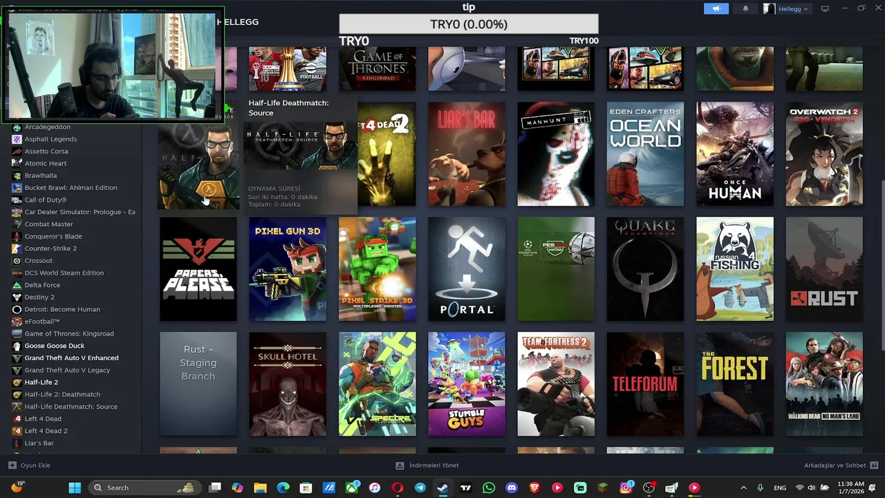Viewport: 885px width, 498px height.
Task: Open Discord from the taskbar
Action: (512, 488)
